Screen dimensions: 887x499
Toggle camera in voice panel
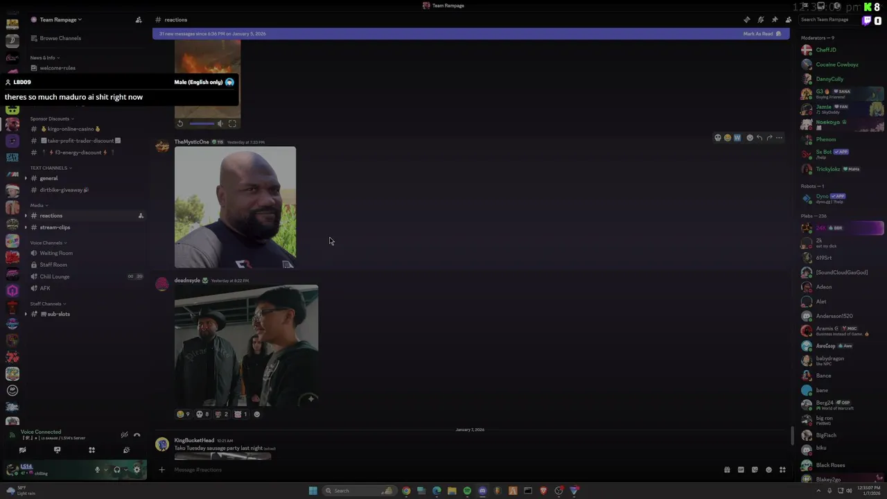pyautogui.click(x=22, y=450)
